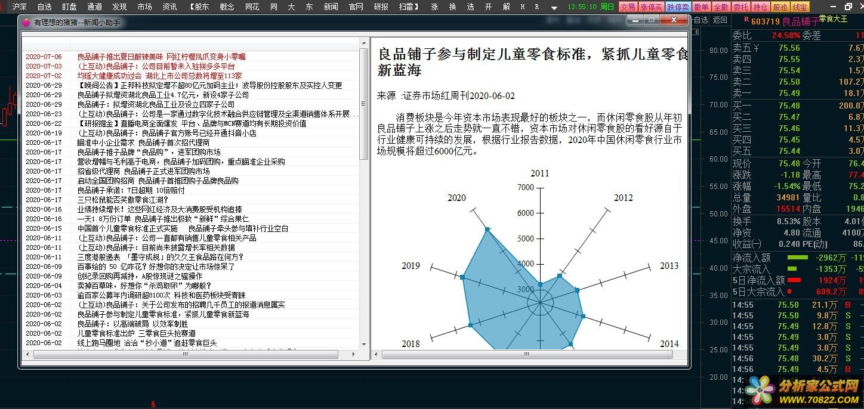Open news 良品铺子：以高端破局 以效率制胜

click(132, 324)
